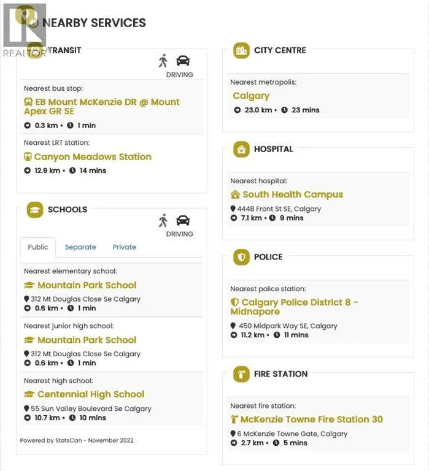The width and height of the screenshot is (429, 471).
Task: Select the Public schools tab
Action: click(38, 247)
